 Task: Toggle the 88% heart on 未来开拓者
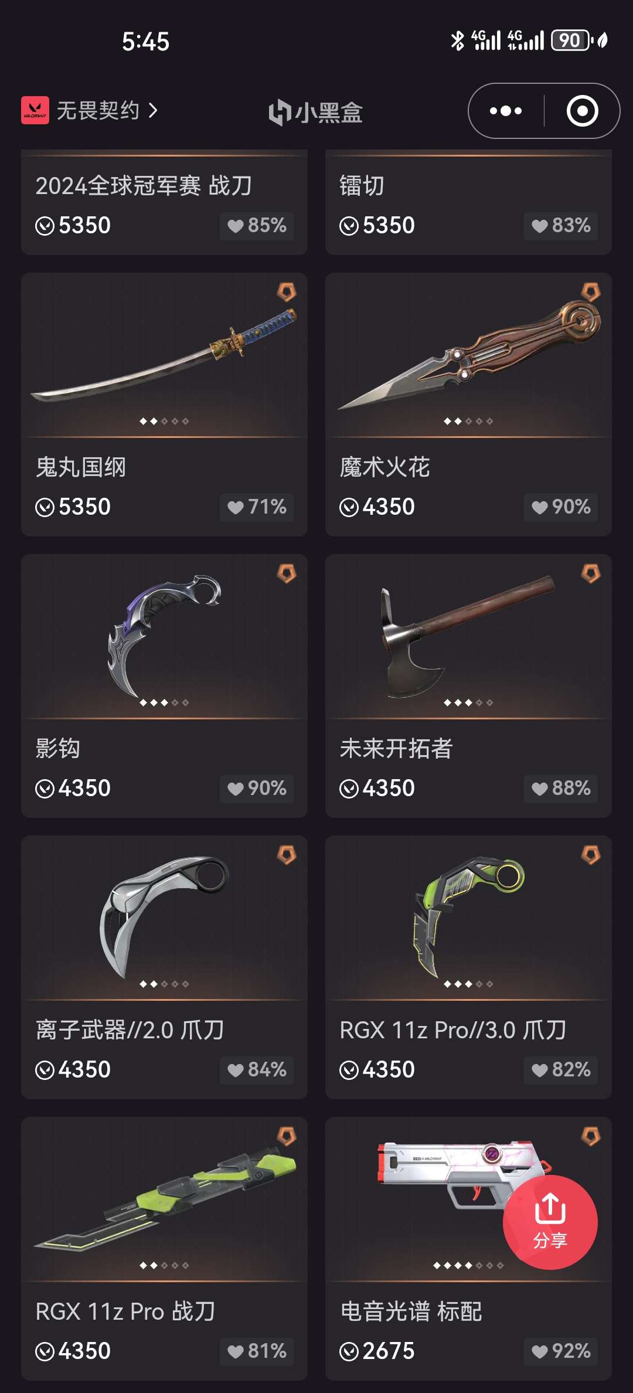pos(561,789)
